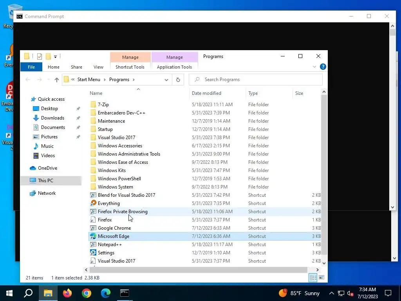This screenshot has height=301, width=401.
Task: Open the Windows Start menu
Action: click(9, 293)
